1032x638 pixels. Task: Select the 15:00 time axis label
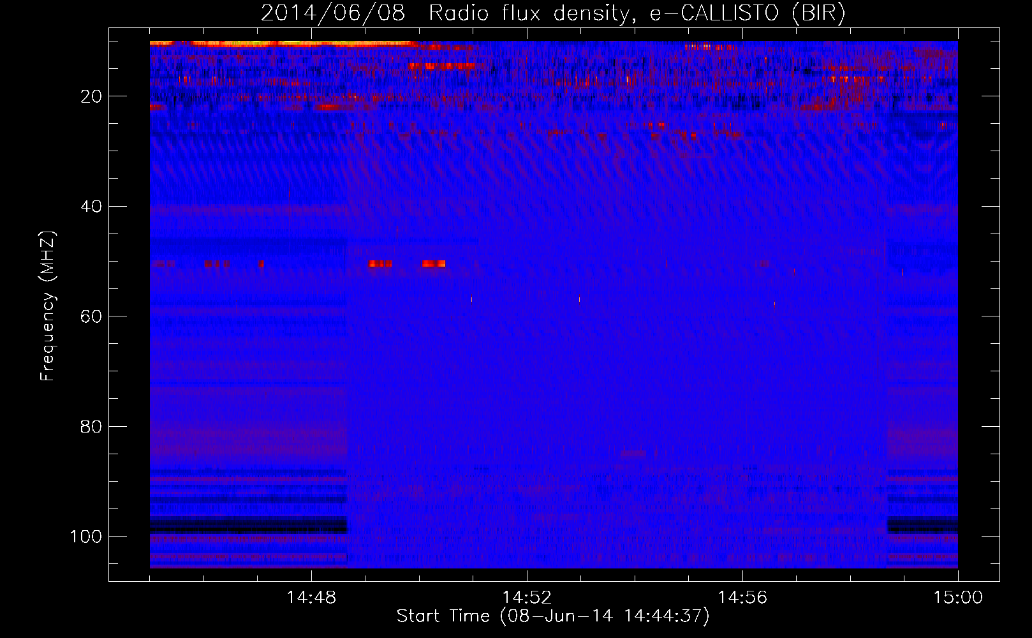pyautogui.click(x=958, y=598)
